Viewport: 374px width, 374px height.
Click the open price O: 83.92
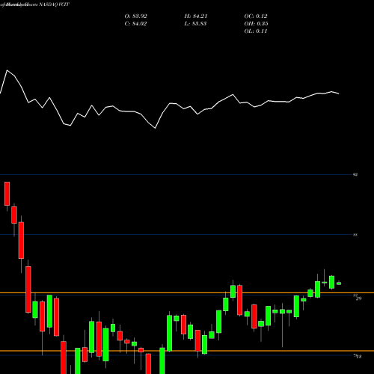click(135, 16)
